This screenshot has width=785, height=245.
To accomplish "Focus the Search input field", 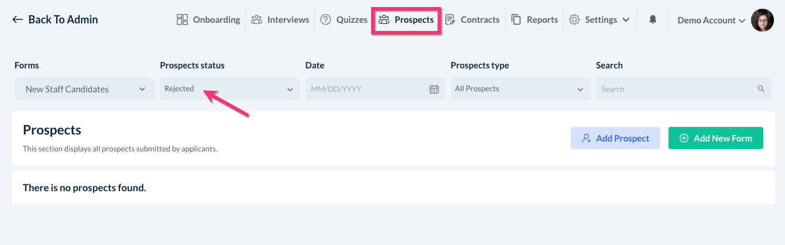I will tap(676, 89).
